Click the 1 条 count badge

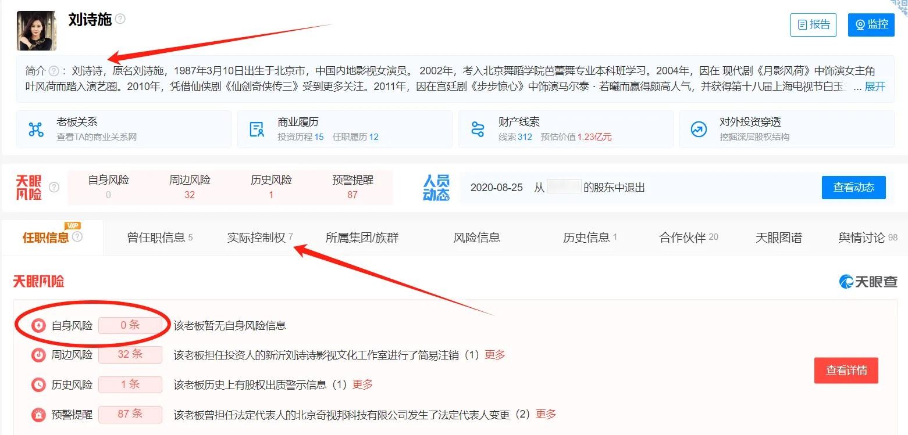pyautogui.click(x=130, y=384)
